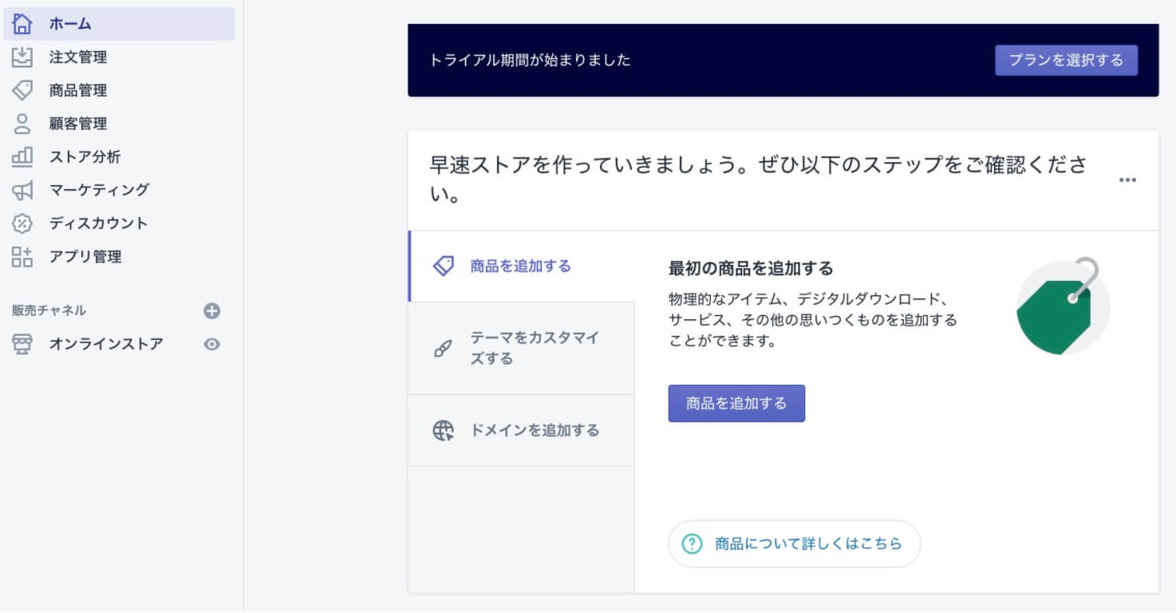Click the eye icon beside オンラインストア
This screenshot has width=1176, height=613.
[x=211, y=344]
